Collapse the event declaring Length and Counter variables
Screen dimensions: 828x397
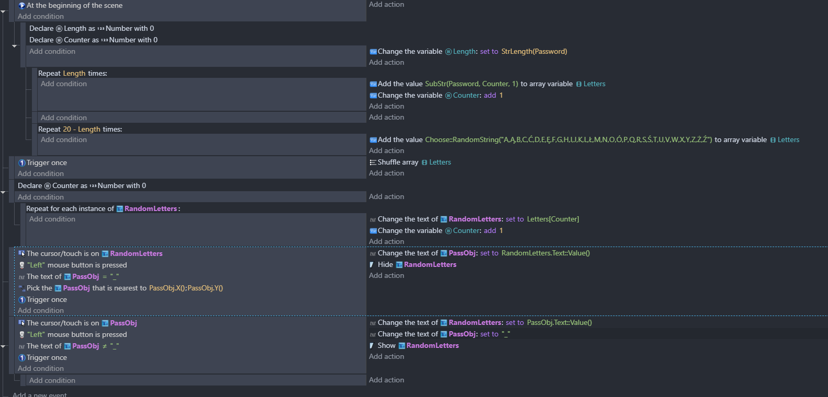tap(15, 46)
